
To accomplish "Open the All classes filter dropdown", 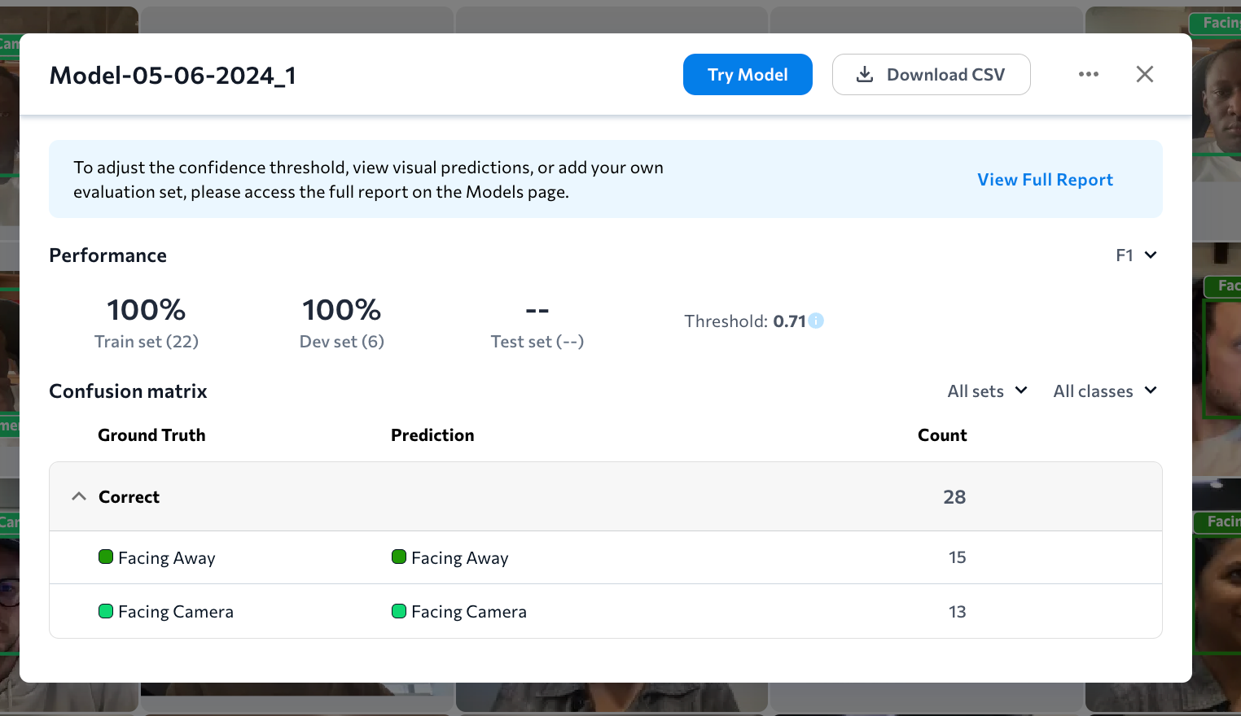I will pyautogui.click(x=1104, y=391).
